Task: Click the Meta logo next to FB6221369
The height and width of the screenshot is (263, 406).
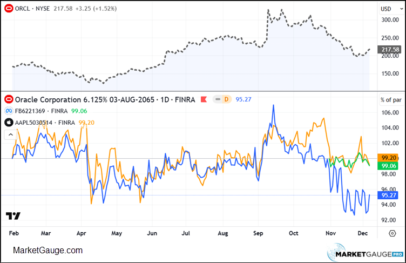Action: pyautogui.click(x=9, y=111)
